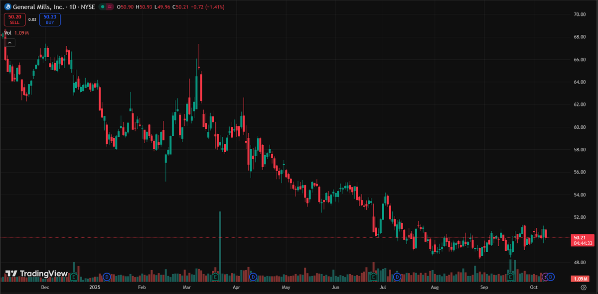
Task: Click the close value C50.21
Action: point(180,7)
